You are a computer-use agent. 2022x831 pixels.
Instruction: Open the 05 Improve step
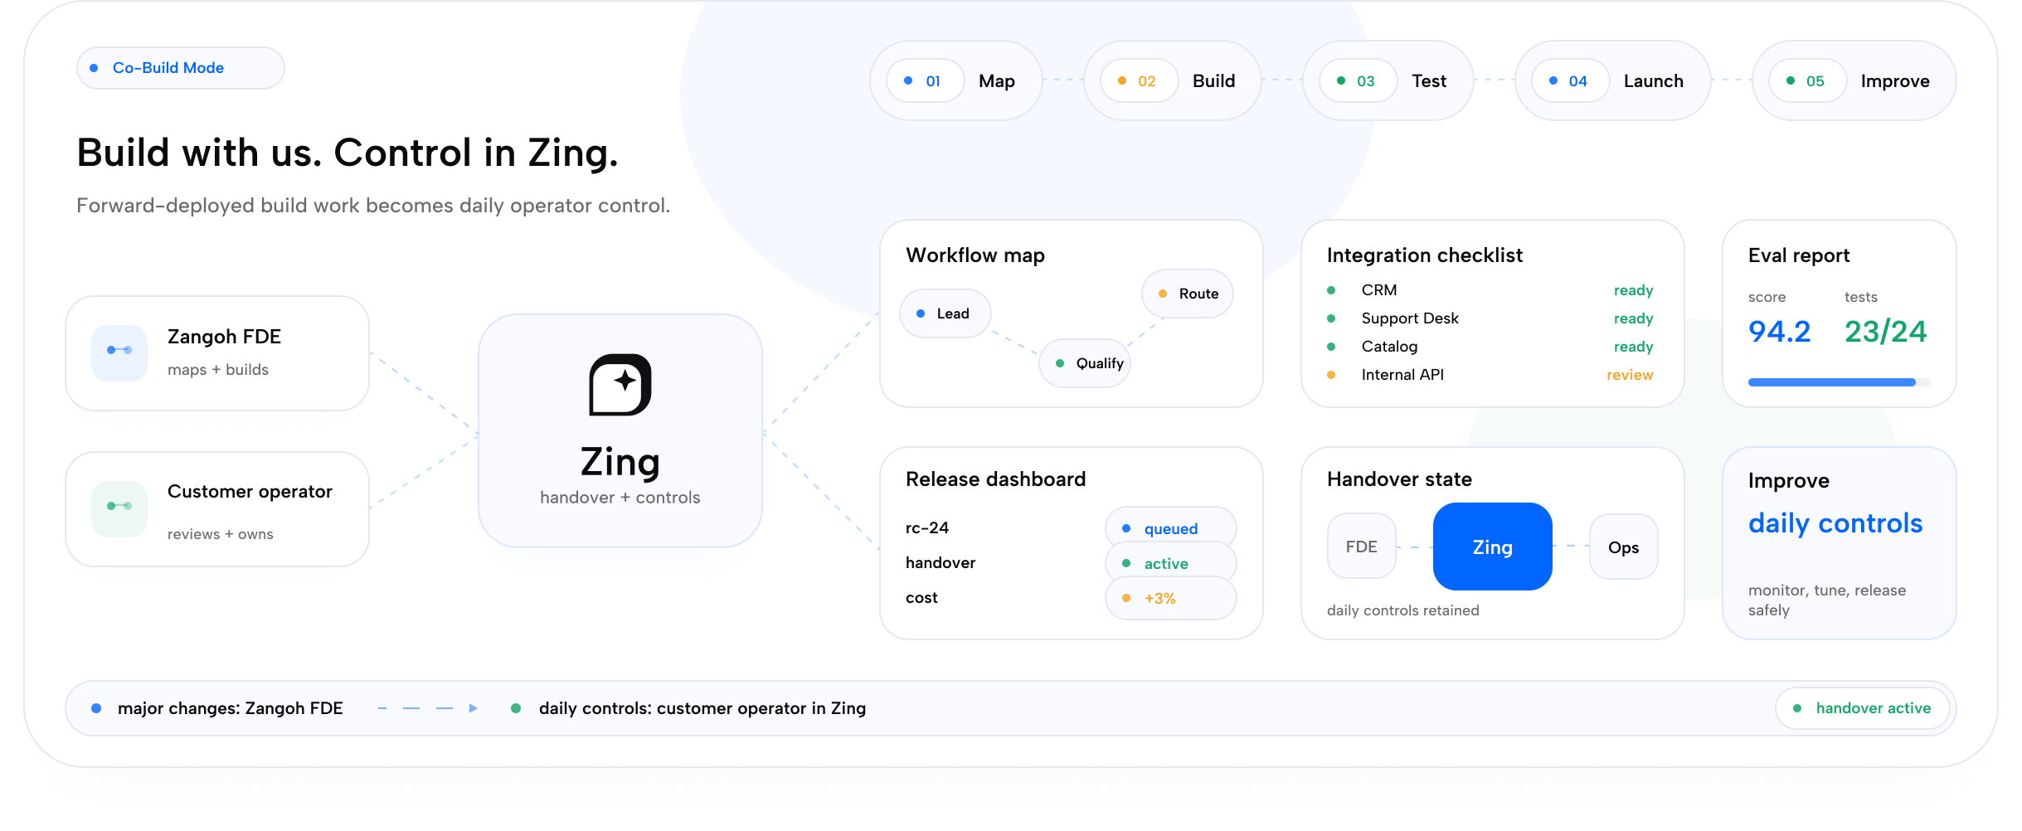click(1854, 80)
